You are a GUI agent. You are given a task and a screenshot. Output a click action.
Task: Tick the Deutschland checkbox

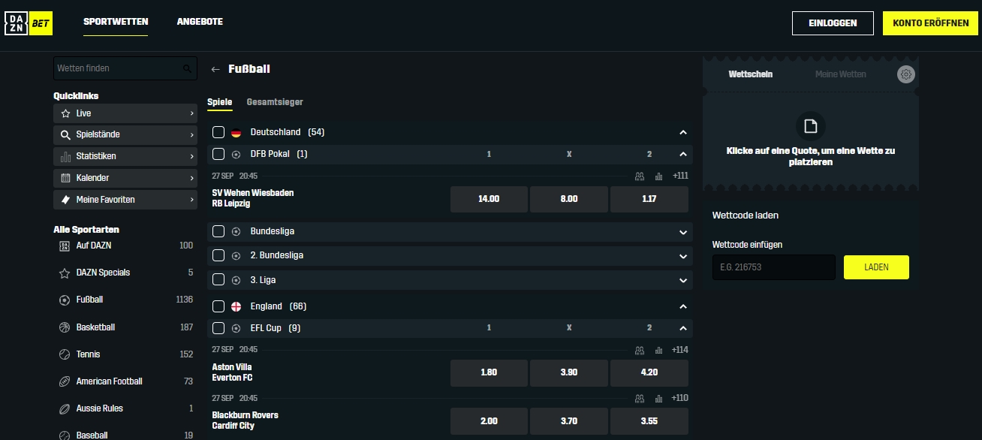tap(218, 132)
